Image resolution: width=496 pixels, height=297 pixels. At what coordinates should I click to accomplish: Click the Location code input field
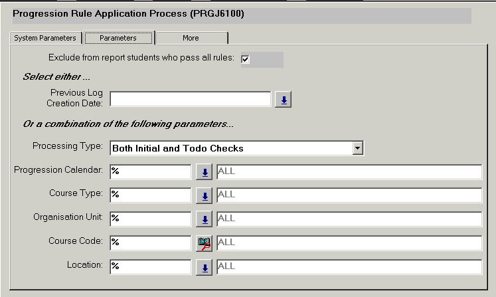click(x=151, y=266)
